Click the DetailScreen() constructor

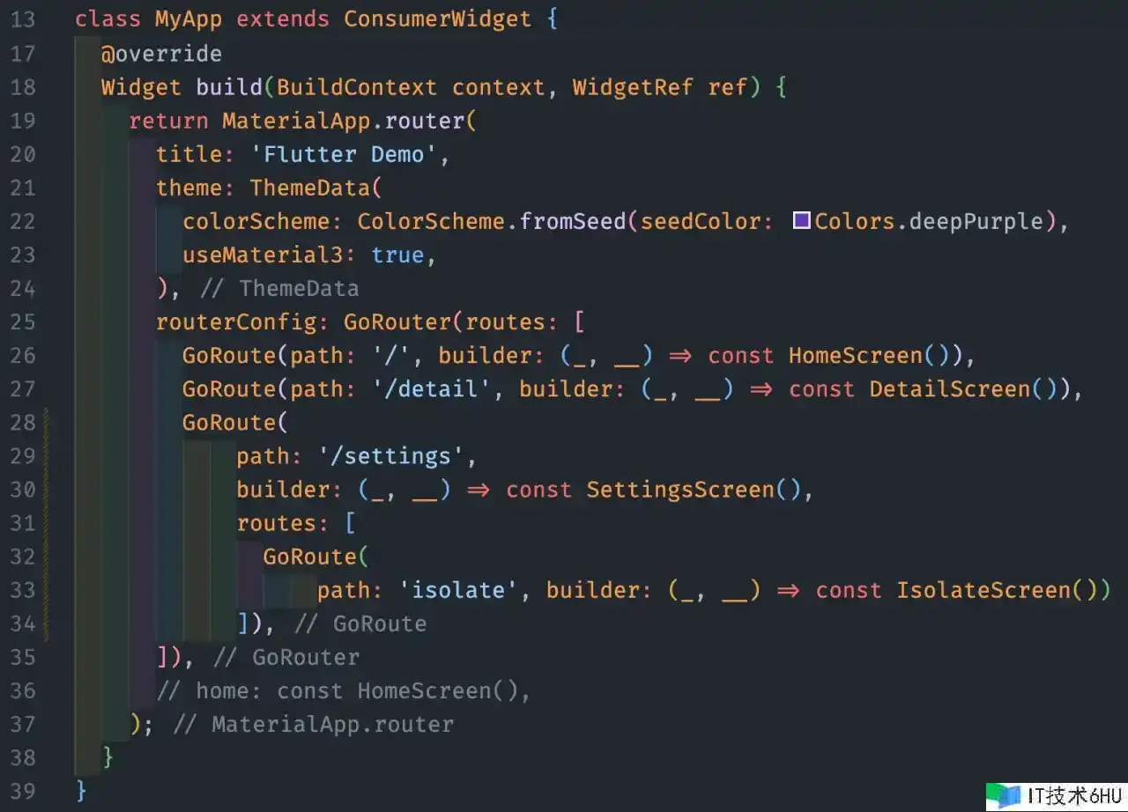click(x=963, y=389)
